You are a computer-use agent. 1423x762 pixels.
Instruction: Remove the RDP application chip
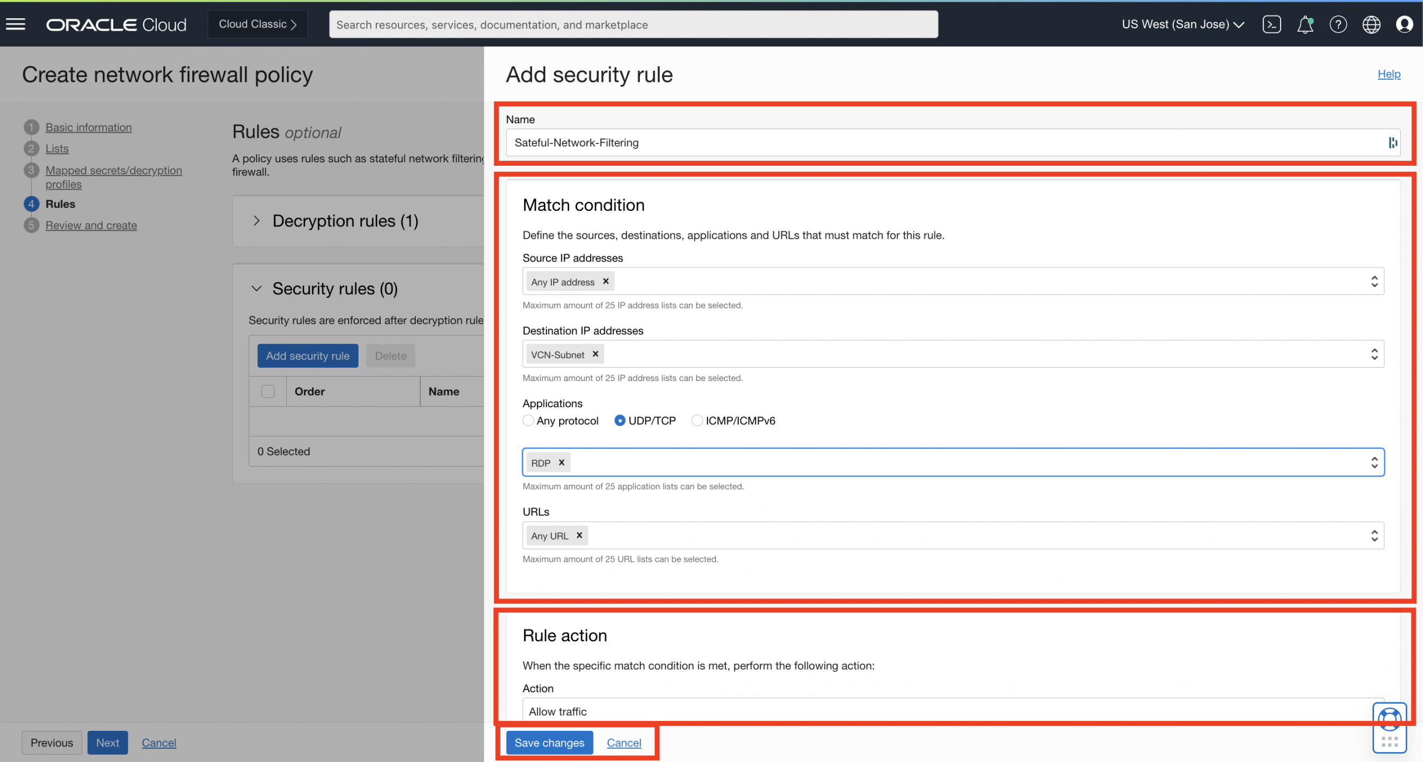pyautogui.click(x=561, y=462)
